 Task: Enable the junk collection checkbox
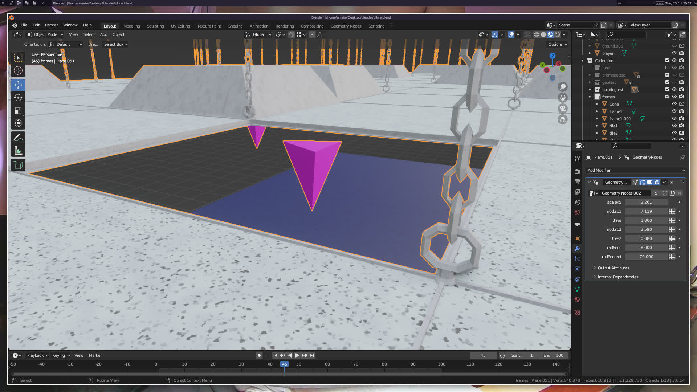667,68
